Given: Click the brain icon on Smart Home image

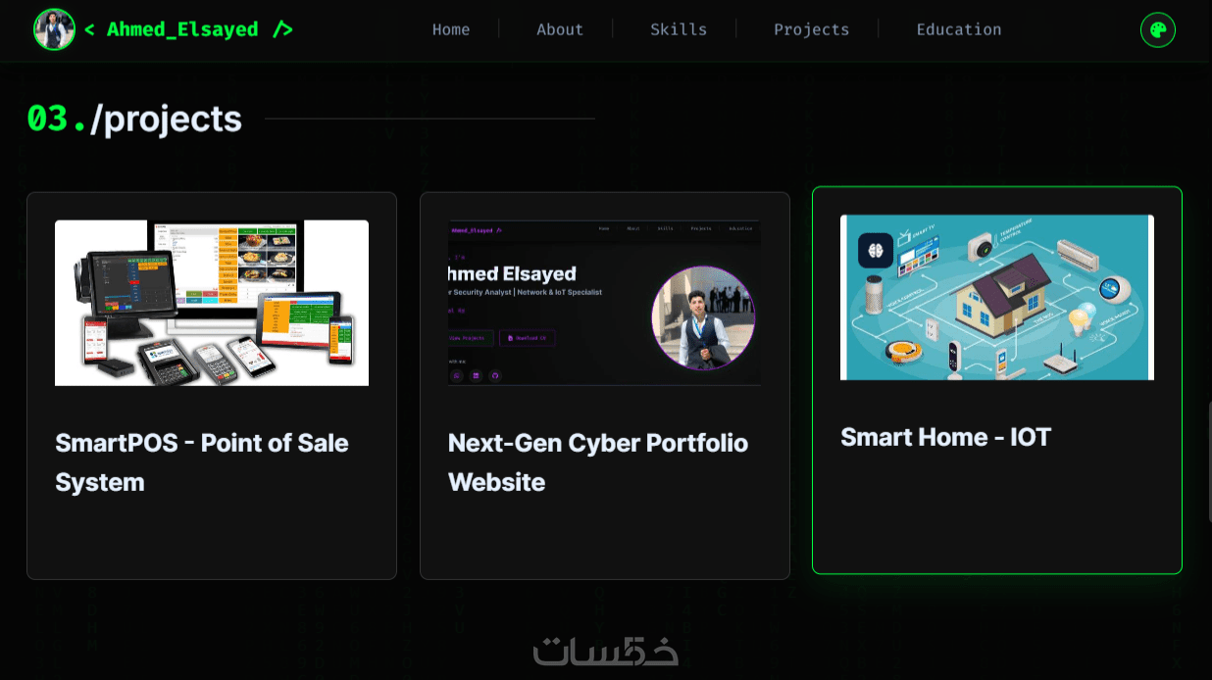Looking at the screenshot, I should click(x=876, y=250).
